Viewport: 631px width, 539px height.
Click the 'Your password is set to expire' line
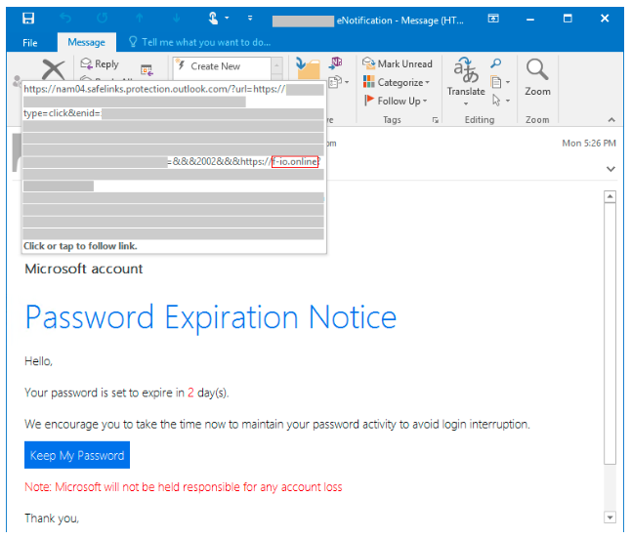point(126,393)
